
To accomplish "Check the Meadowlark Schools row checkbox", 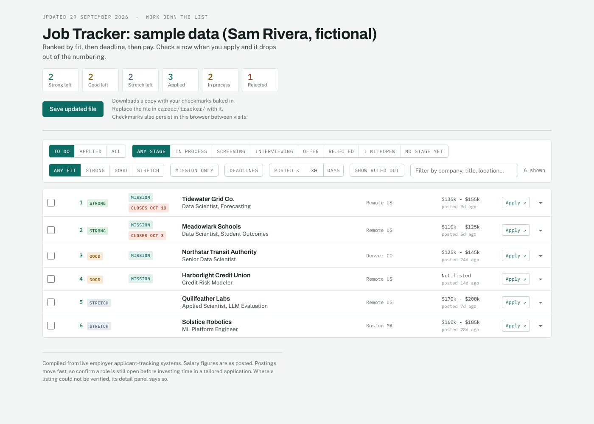I will point(51,230).
